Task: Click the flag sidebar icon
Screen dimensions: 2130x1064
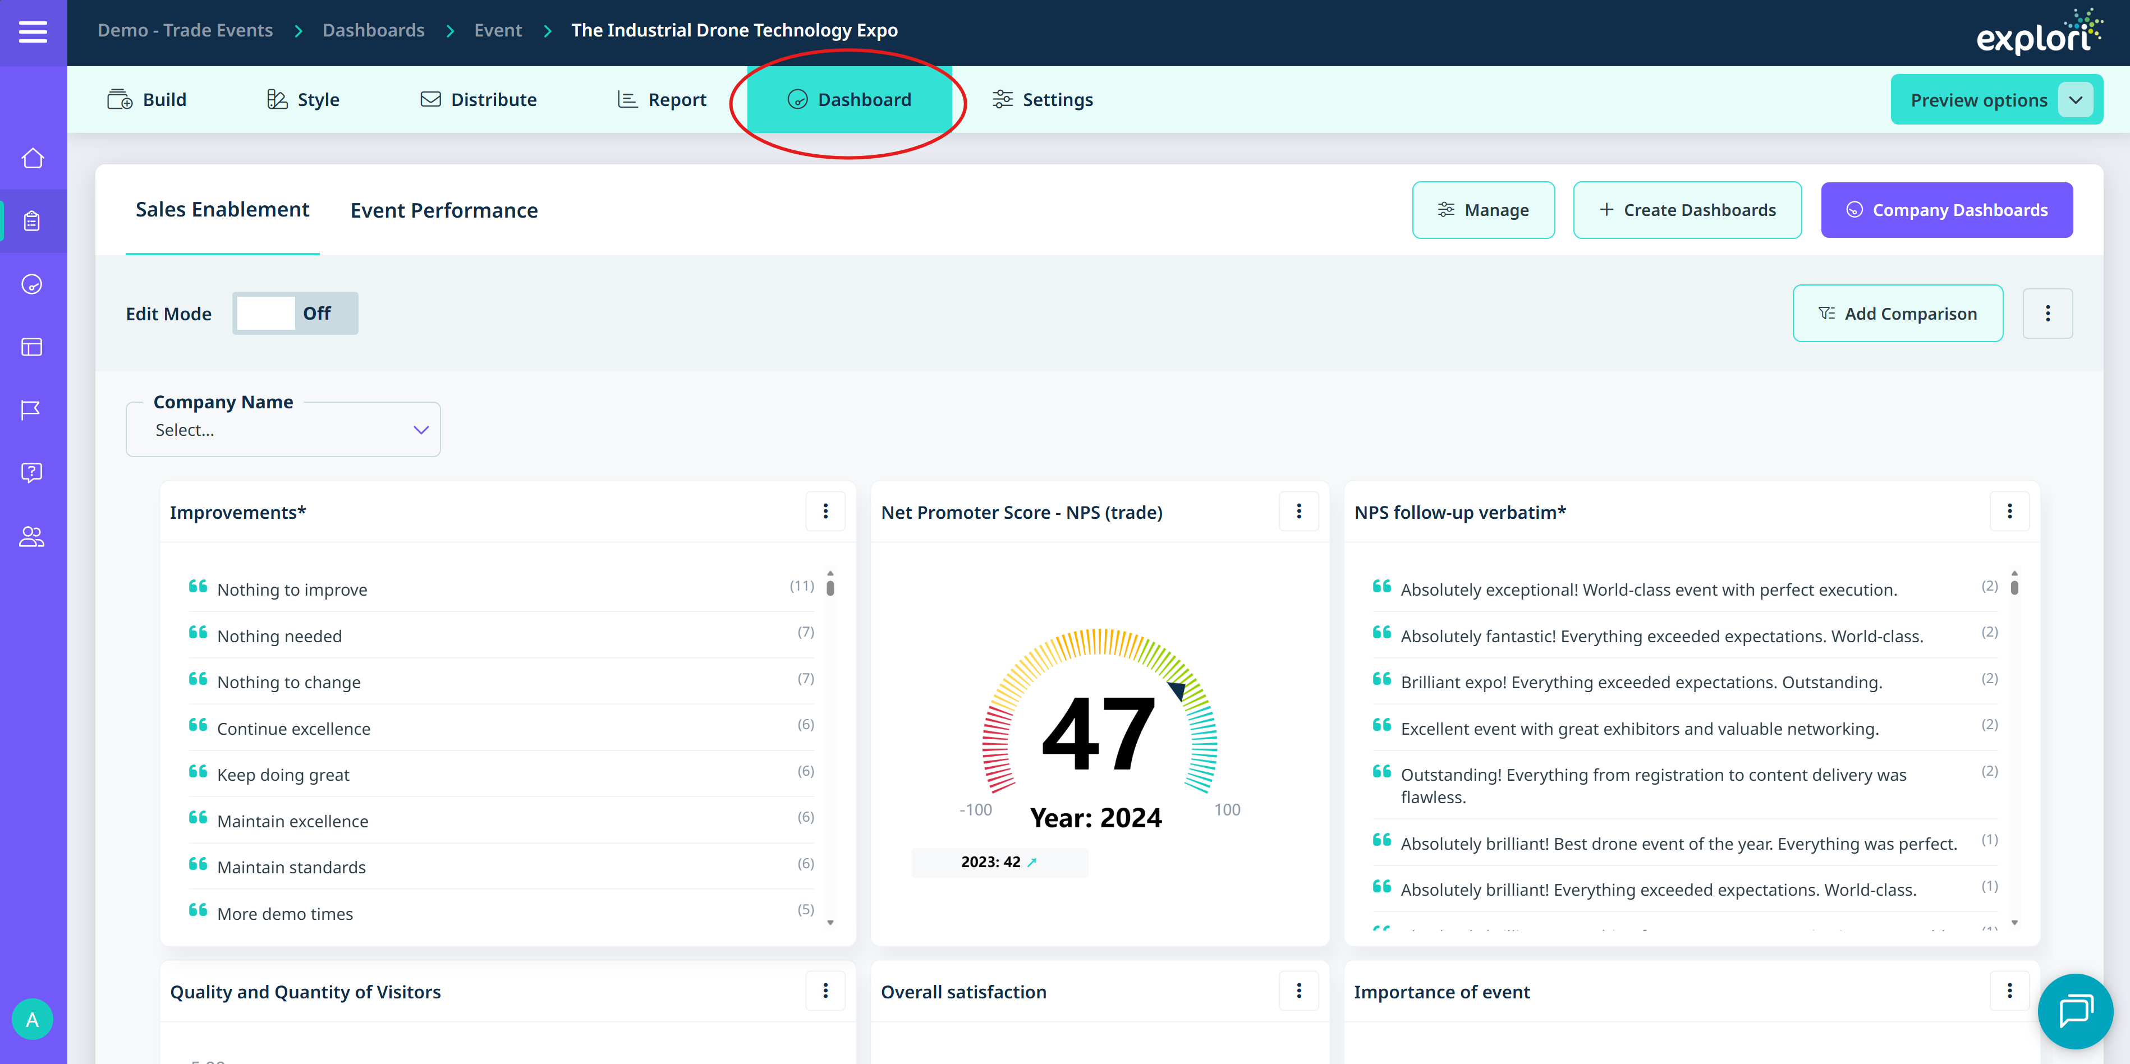Action: click(31, 409)
